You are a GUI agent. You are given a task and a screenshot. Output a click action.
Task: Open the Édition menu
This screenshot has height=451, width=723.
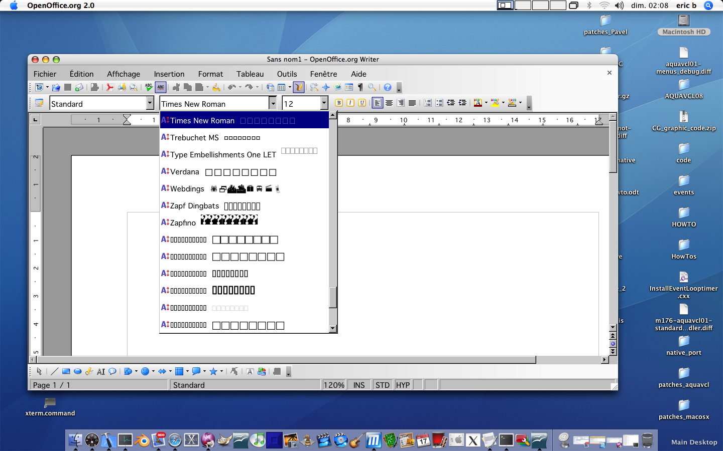pos(82,74)
